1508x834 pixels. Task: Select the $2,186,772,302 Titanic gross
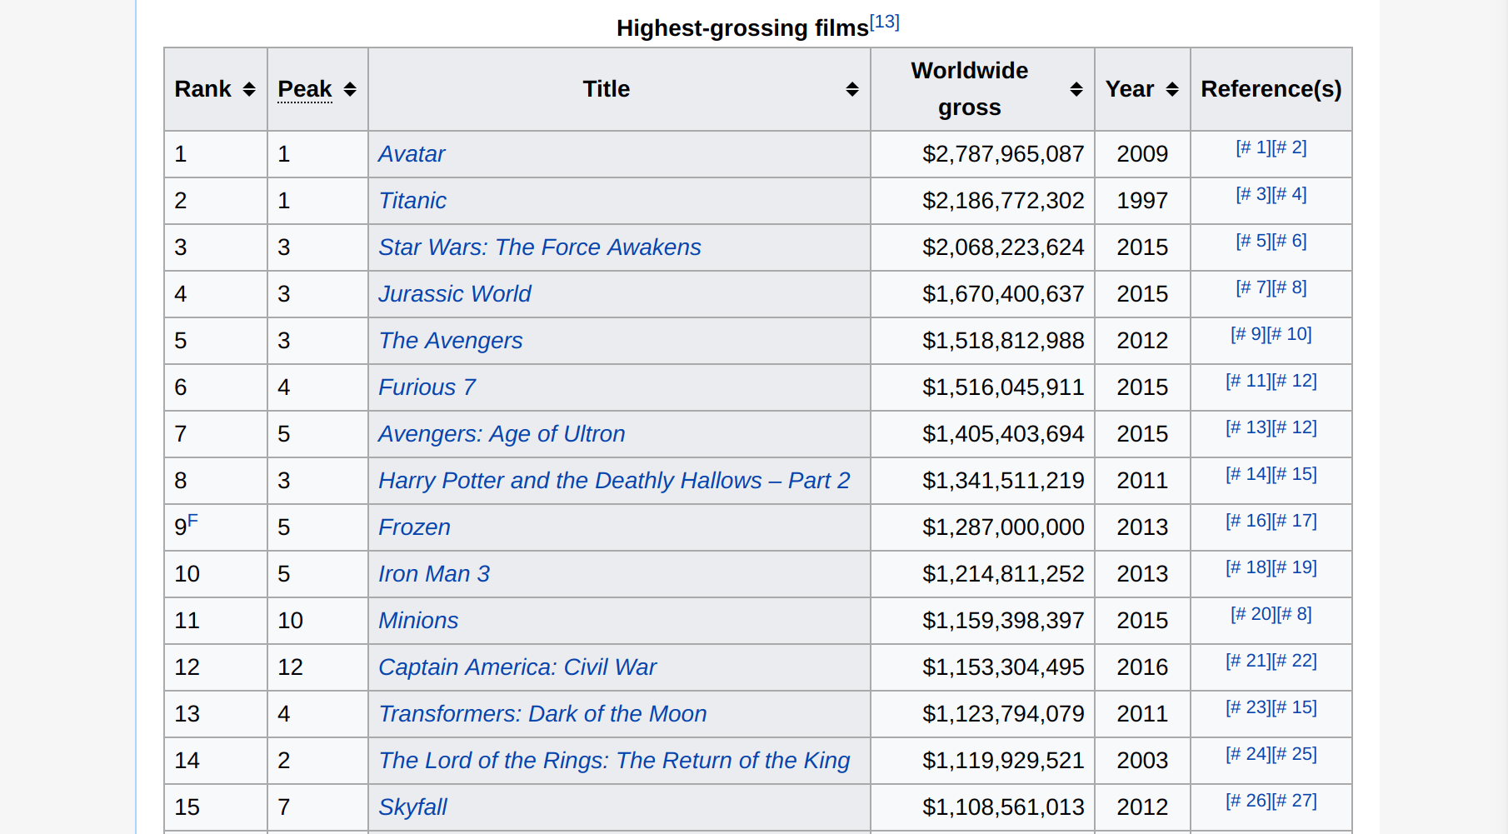click(x=1003, y=201)
